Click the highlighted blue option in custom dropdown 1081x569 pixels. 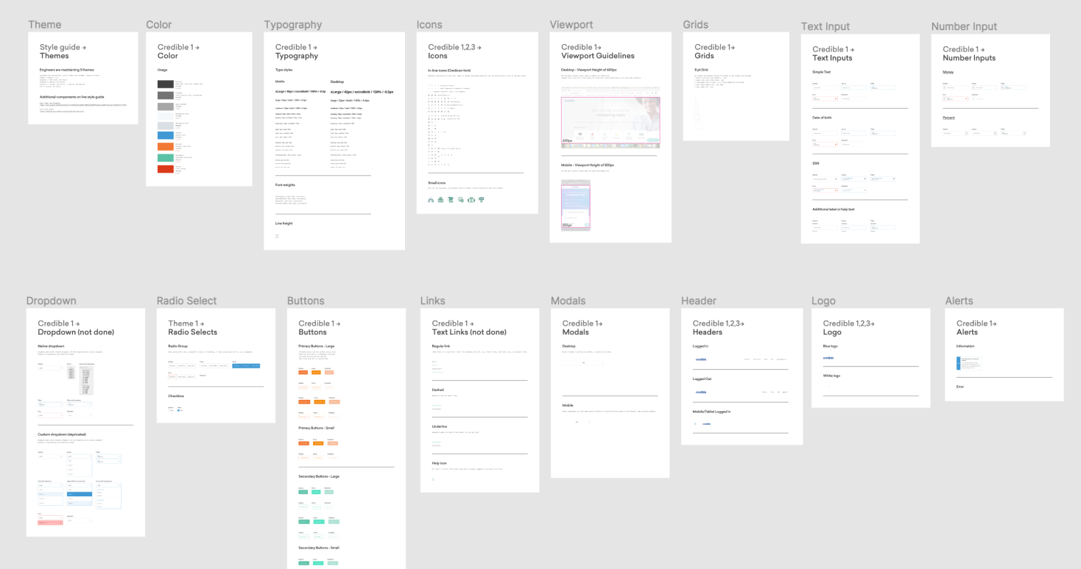tap(80, 495)
